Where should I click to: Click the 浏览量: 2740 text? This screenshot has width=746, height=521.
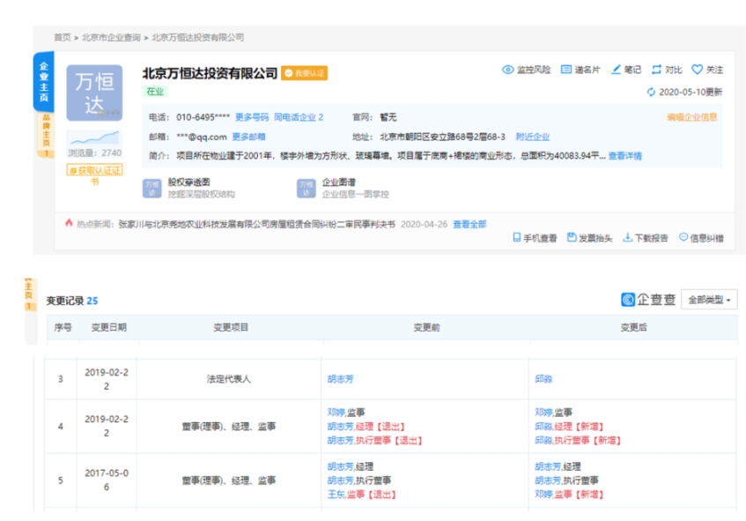point(94,153)
